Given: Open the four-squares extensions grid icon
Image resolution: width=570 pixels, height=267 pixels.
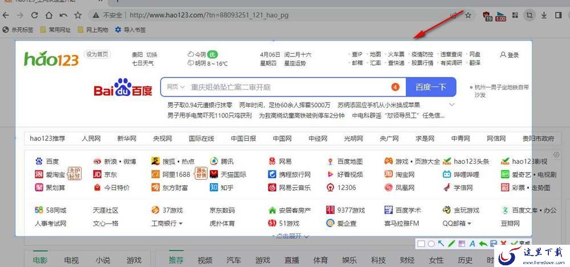Looking at the screenshot, I should click(515, 15).
